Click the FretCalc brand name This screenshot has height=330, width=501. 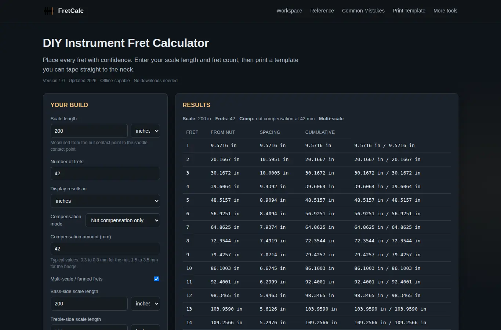pos(71,11)
